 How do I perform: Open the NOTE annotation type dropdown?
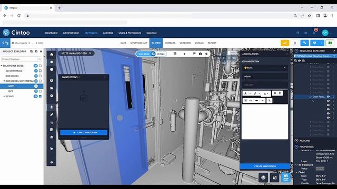pyautogui.click(x=265, y=68)
